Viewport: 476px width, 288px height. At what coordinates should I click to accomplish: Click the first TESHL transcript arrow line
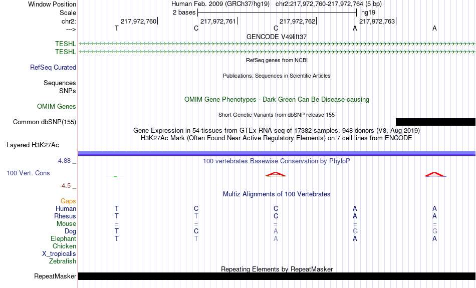277,44
